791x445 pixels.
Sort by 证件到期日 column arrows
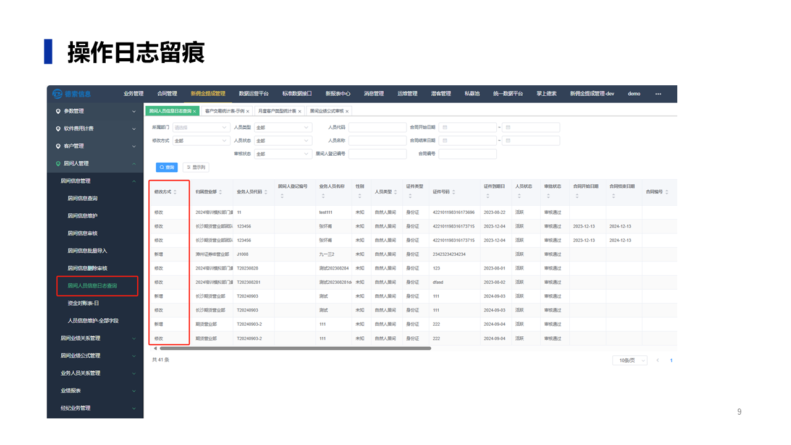[x=488, y=197]
